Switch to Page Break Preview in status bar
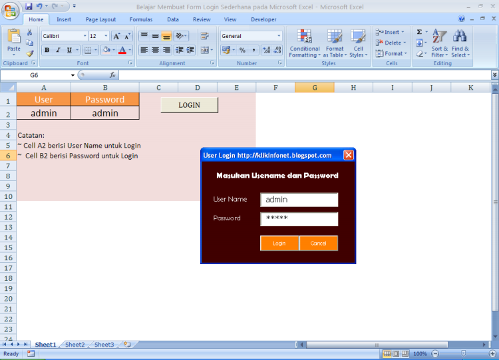 pos(405,353)
